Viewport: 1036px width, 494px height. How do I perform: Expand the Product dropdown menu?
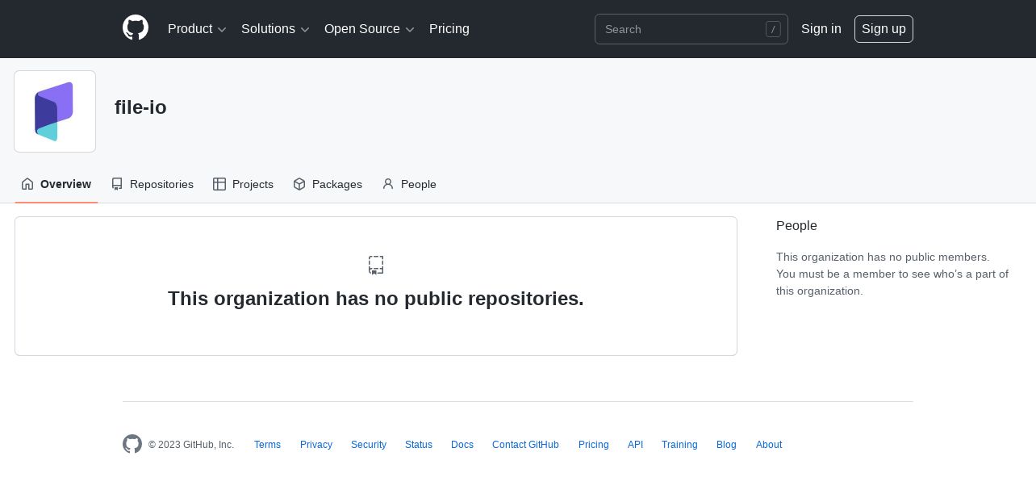[197, 29]
